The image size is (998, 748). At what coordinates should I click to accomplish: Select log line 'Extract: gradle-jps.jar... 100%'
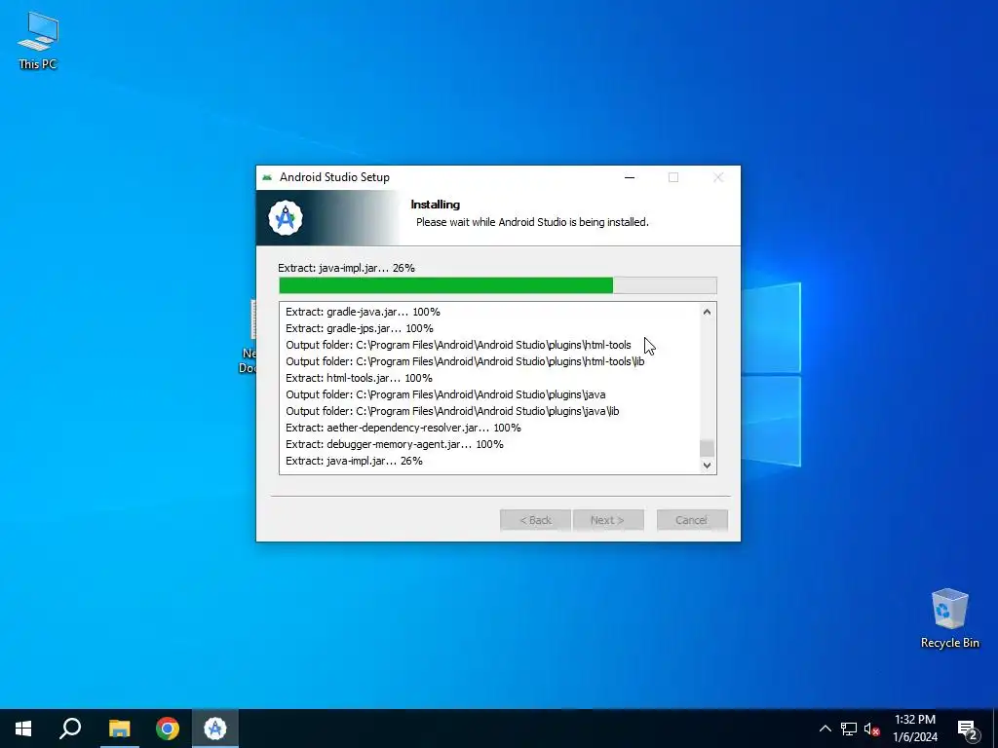[360, 328]
